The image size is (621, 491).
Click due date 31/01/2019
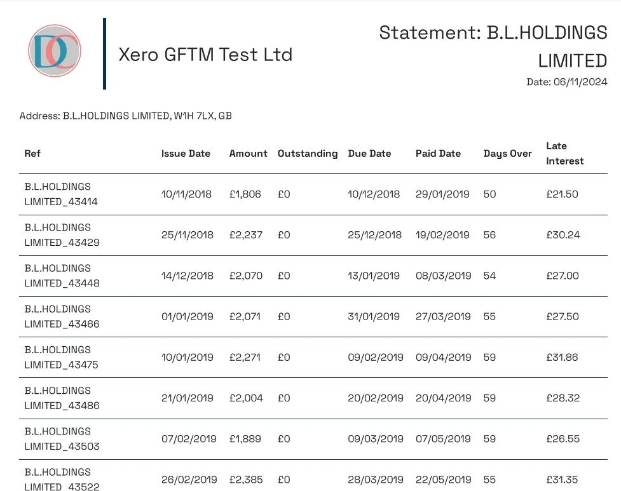[x=374, y=316]
